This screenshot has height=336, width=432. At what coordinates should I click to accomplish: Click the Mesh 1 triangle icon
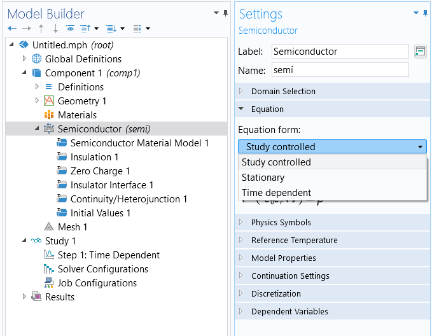[49, 227]
